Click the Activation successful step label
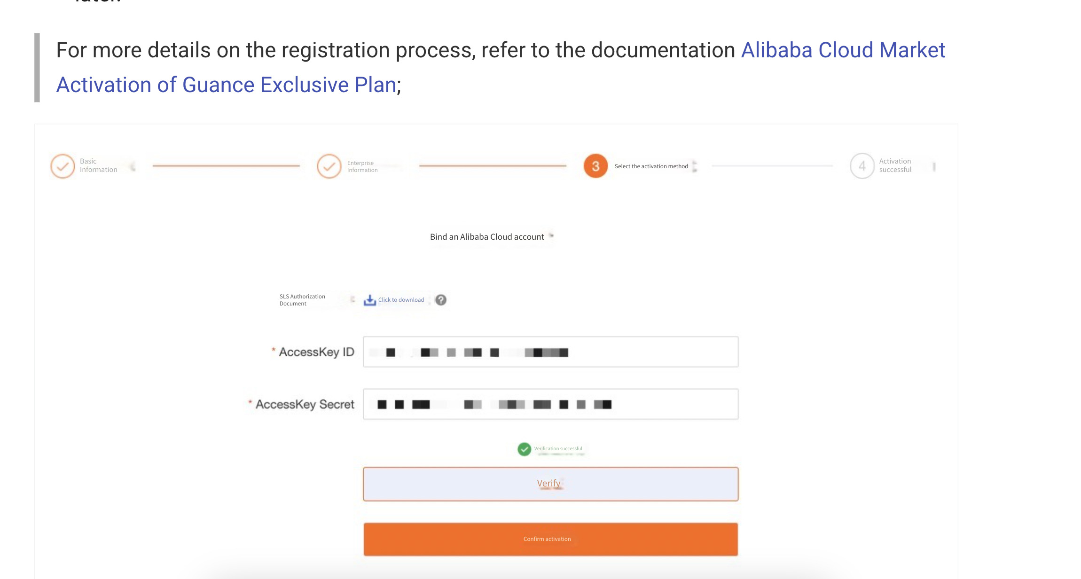The image size is (1081, 579). pos(895,165)
